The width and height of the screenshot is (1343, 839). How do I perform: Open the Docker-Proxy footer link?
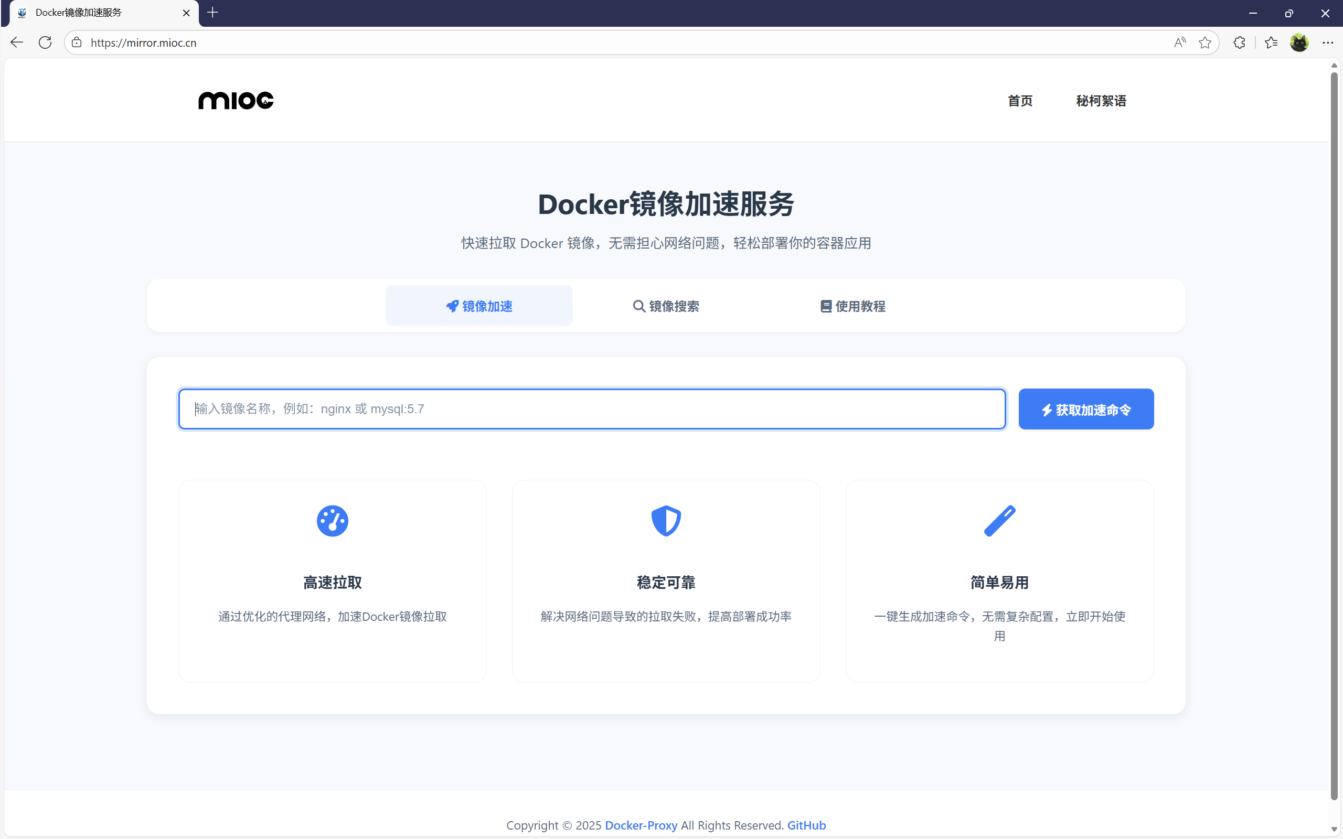641,825
